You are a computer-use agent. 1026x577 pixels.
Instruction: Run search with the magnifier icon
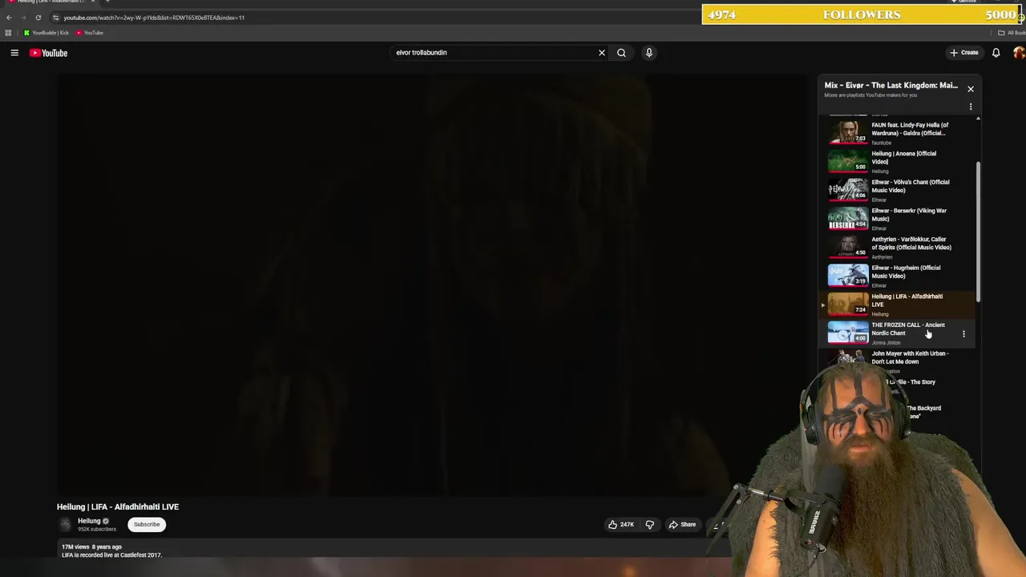click(621, 53)
